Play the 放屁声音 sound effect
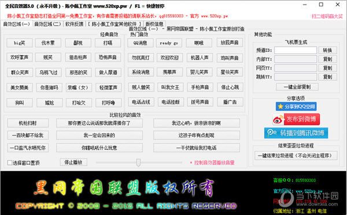This screenshot has width=347, height=215. [230, 42]
